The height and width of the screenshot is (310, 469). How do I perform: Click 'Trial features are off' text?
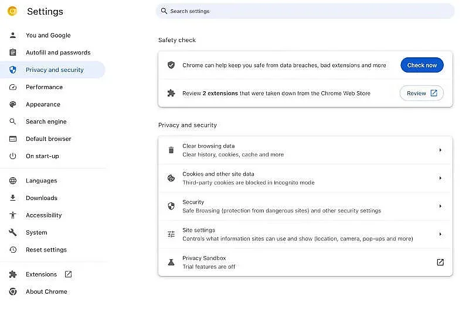(x=209, y=267)
